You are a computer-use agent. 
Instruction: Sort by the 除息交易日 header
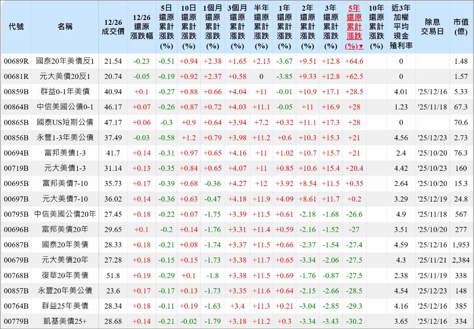coord(432,27)
